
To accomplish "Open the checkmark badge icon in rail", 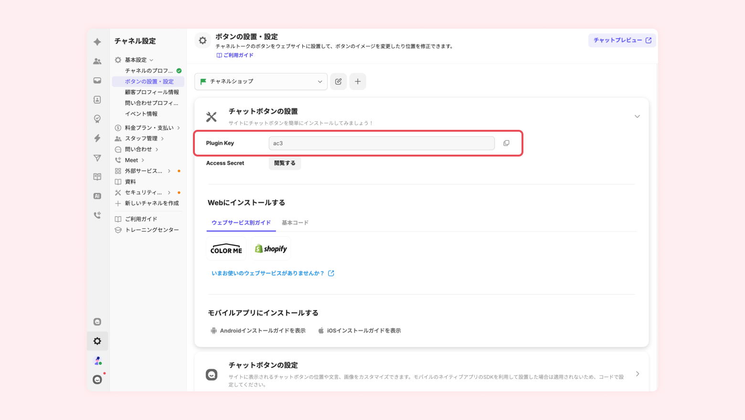I will (x=97, y=119).
